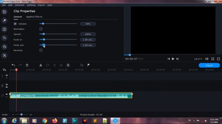Click the Volume slider handle
The height and width of the screenshot is (124, 222).
point(43,24)
